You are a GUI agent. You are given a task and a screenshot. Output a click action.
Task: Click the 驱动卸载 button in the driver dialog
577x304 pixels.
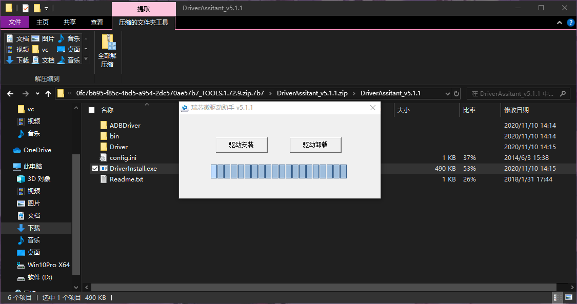tap(315, 145)
